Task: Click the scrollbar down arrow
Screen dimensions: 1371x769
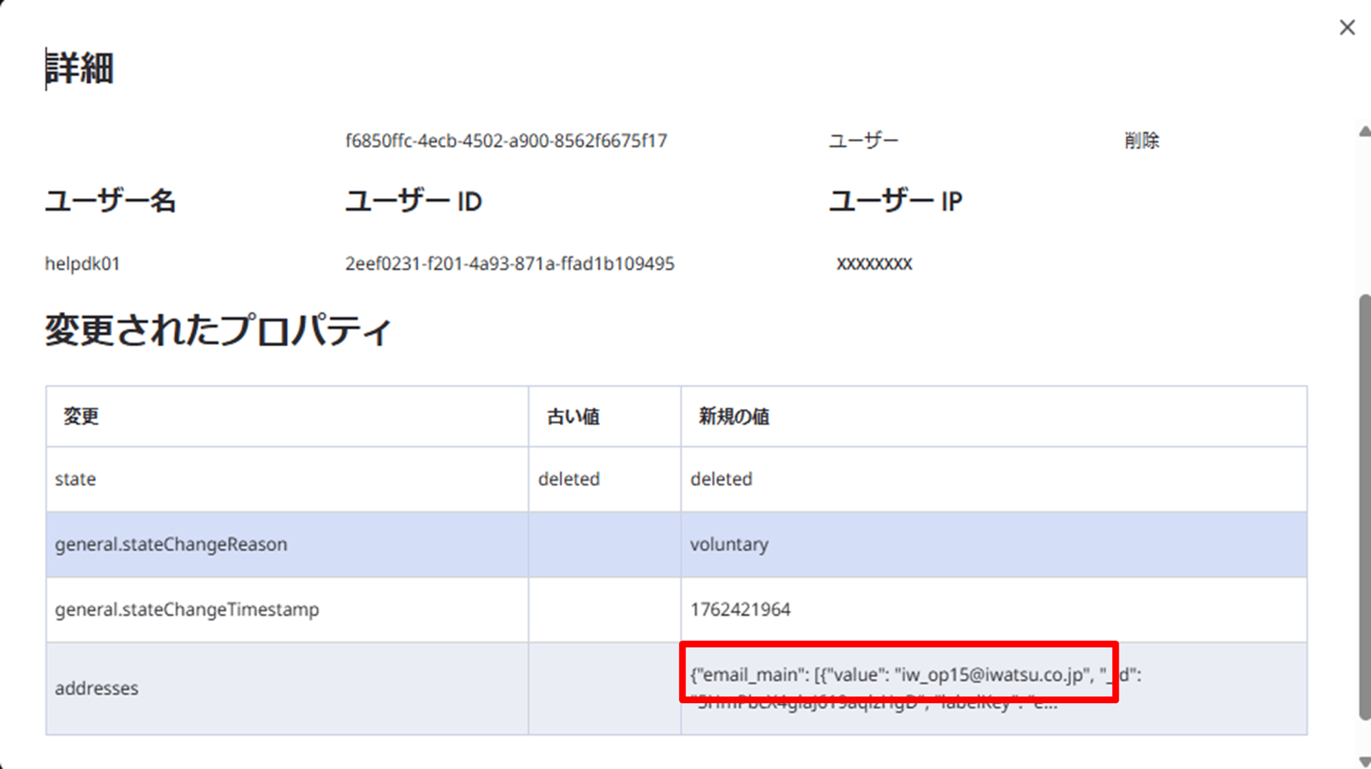Action: point(1364,761)
